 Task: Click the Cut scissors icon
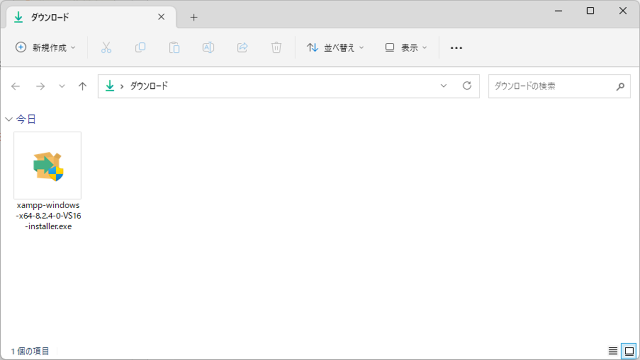[106, 47]
